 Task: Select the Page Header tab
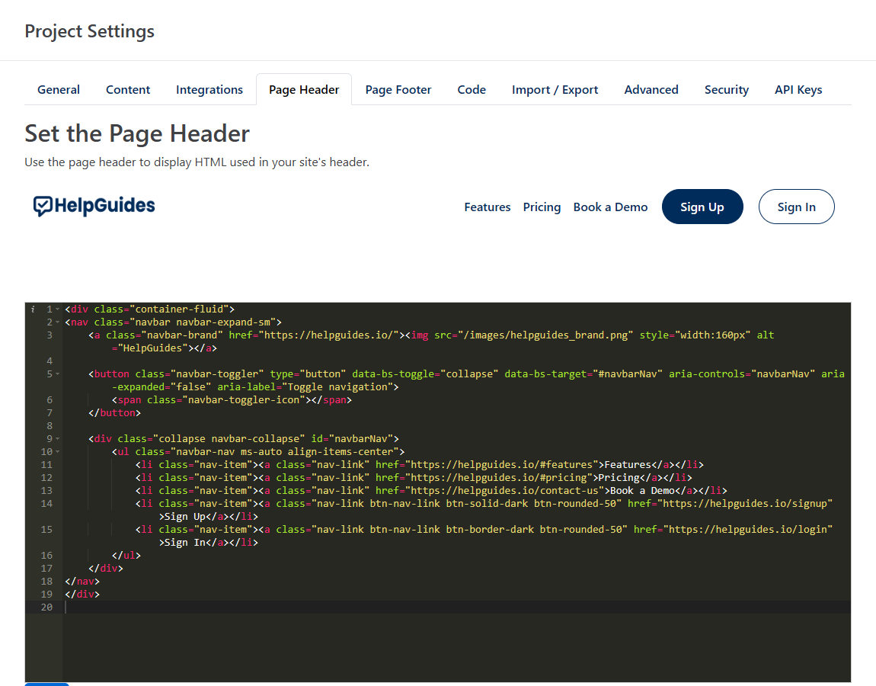(304, 89)
